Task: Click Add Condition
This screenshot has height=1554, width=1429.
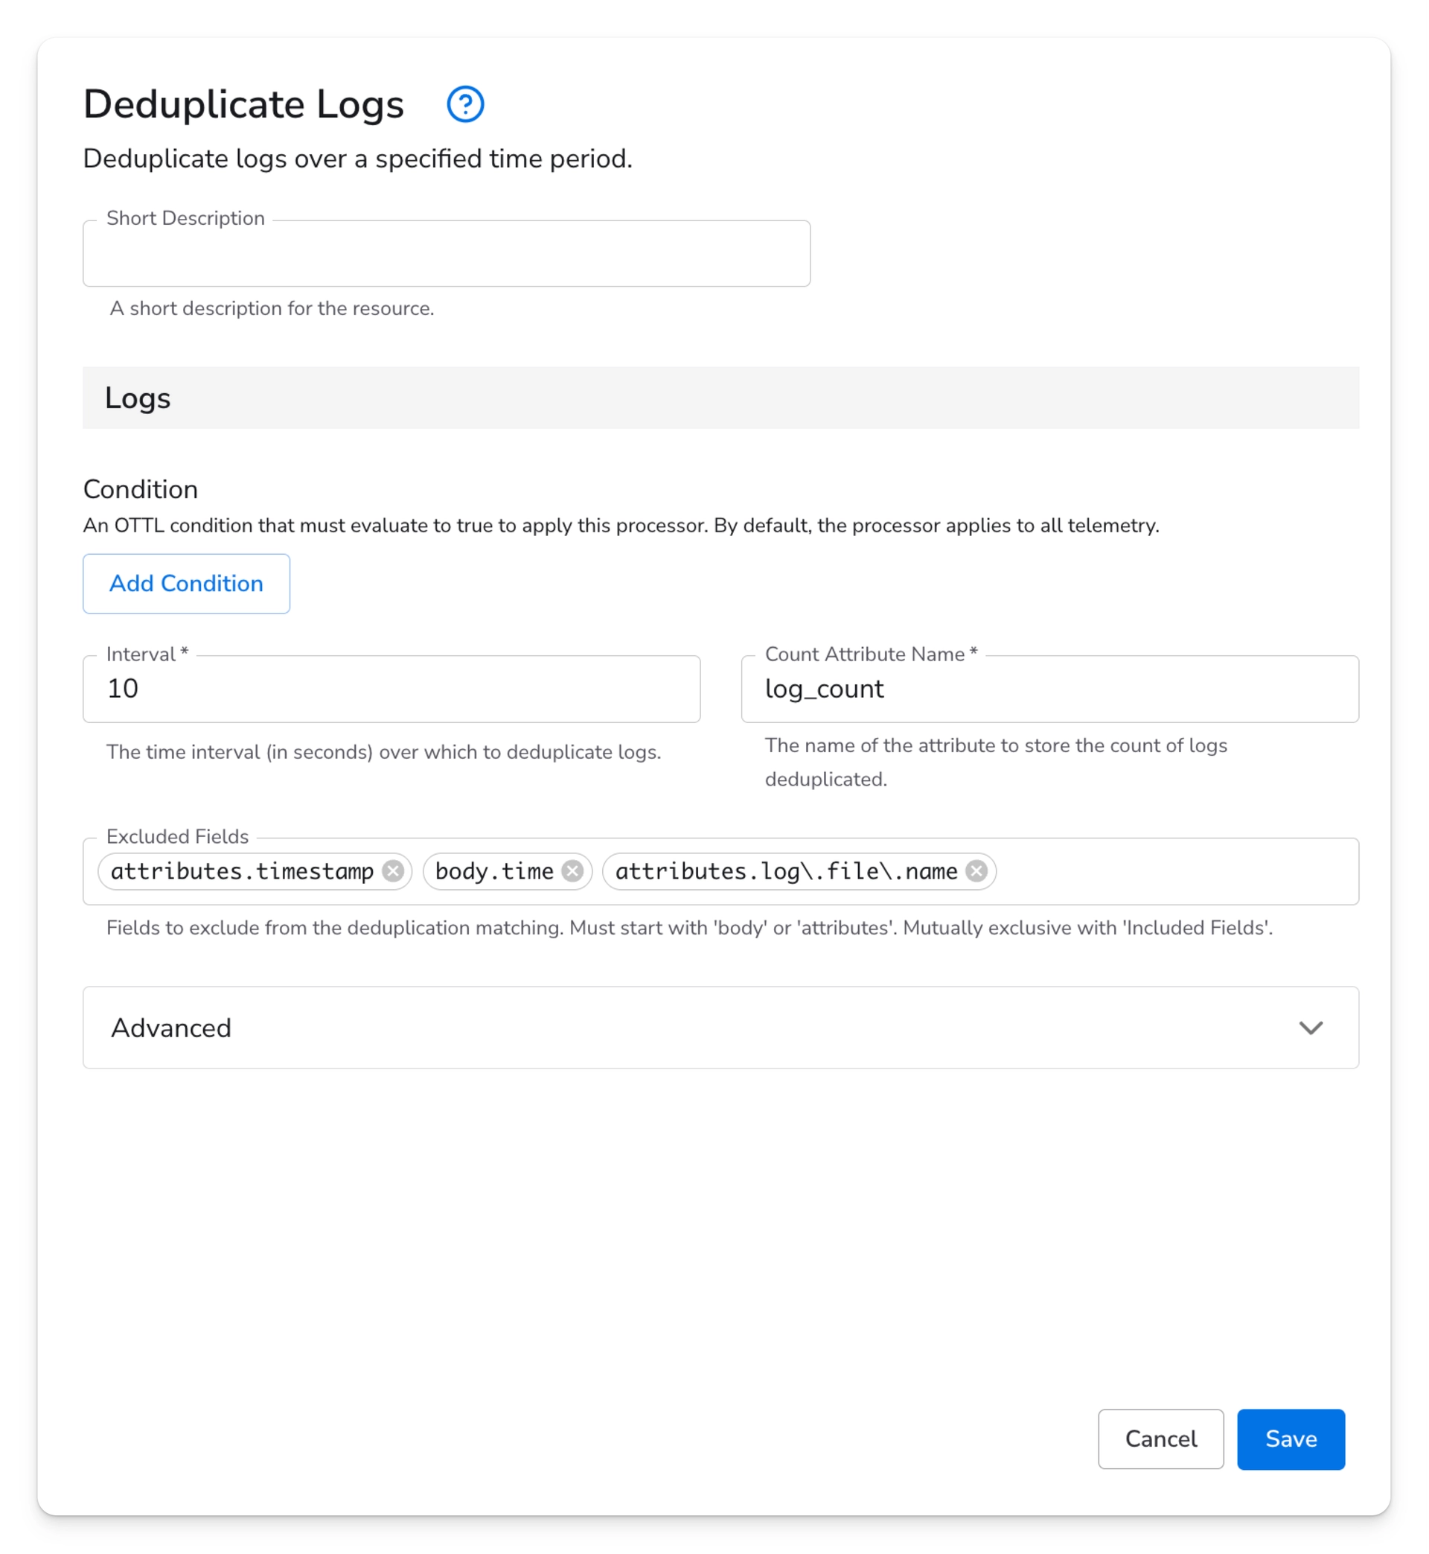Action: point(185,583)
